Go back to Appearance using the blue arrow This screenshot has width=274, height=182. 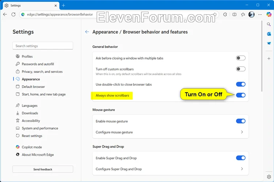87,32
